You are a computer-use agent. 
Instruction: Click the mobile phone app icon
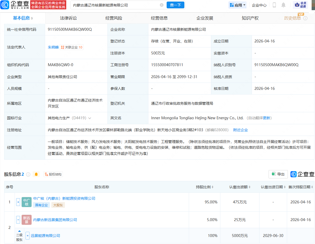click(274, 5)
